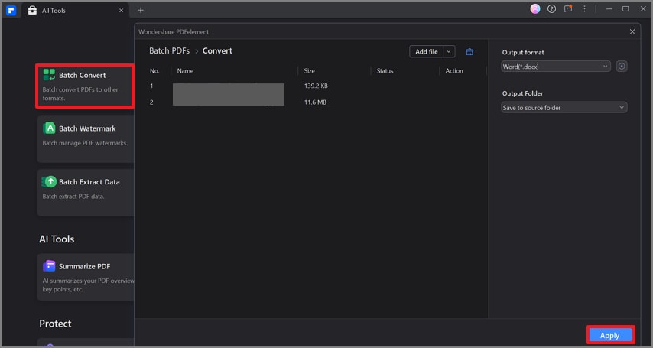Click the Size column header

pos(310,71)
